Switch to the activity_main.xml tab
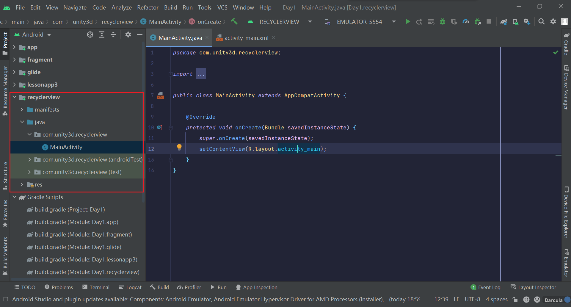This screenshot has height=307, width=571. click(x=246, y=38)
